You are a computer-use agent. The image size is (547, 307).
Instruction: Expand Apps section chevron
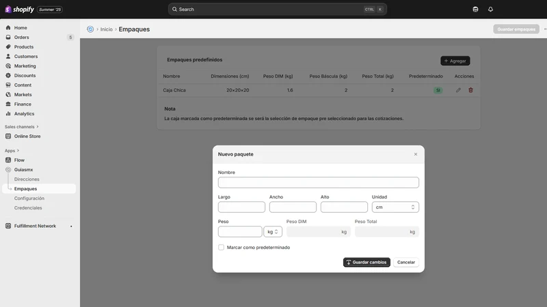tap(18, 151)
